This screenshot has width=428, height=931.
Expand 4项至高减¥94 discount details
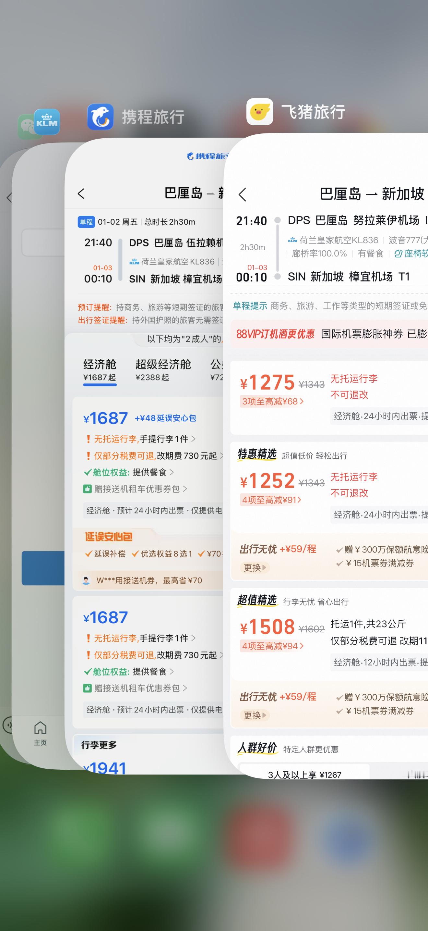[272, 646]
